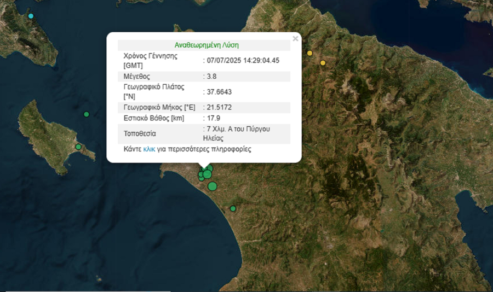Click the cyan earthquake marker on Lefkada
This screenshot has height=292, width=493.
(x=31, y=16)
